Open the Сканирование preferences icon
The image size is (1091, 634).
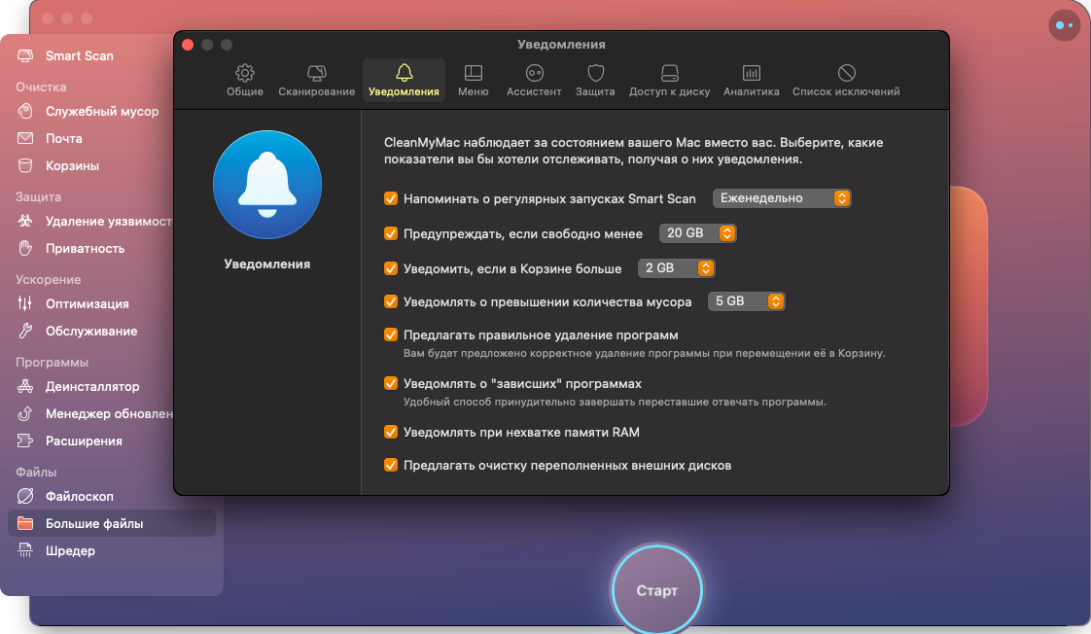point(316,74)
